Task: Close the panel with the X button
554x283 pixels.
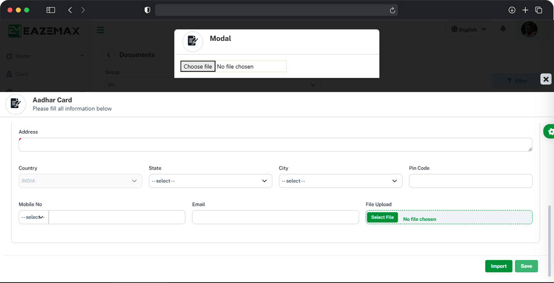Action: tap(546, 79)
